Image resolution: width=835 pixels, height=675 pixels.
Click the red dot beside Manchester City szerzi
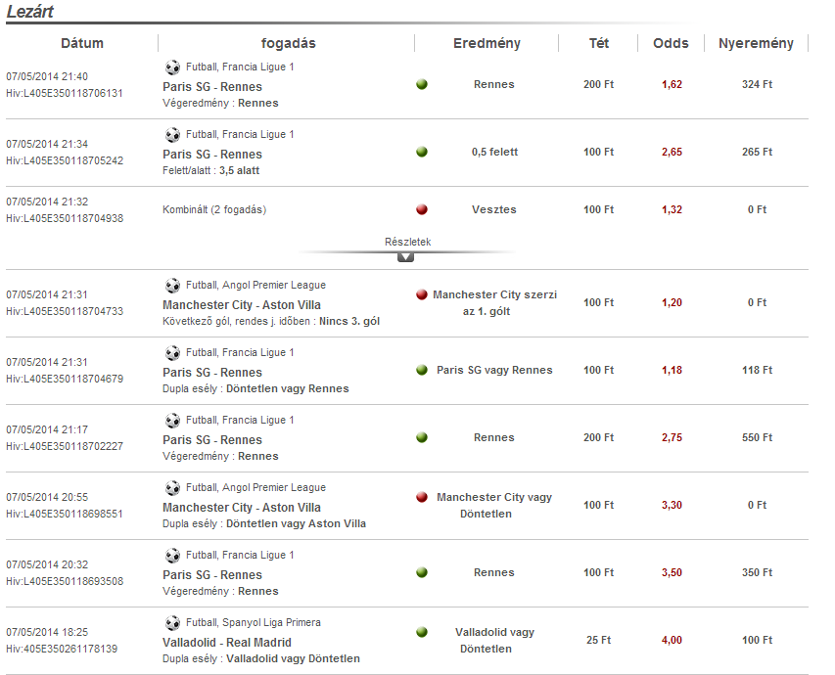[x=422, y=294]
